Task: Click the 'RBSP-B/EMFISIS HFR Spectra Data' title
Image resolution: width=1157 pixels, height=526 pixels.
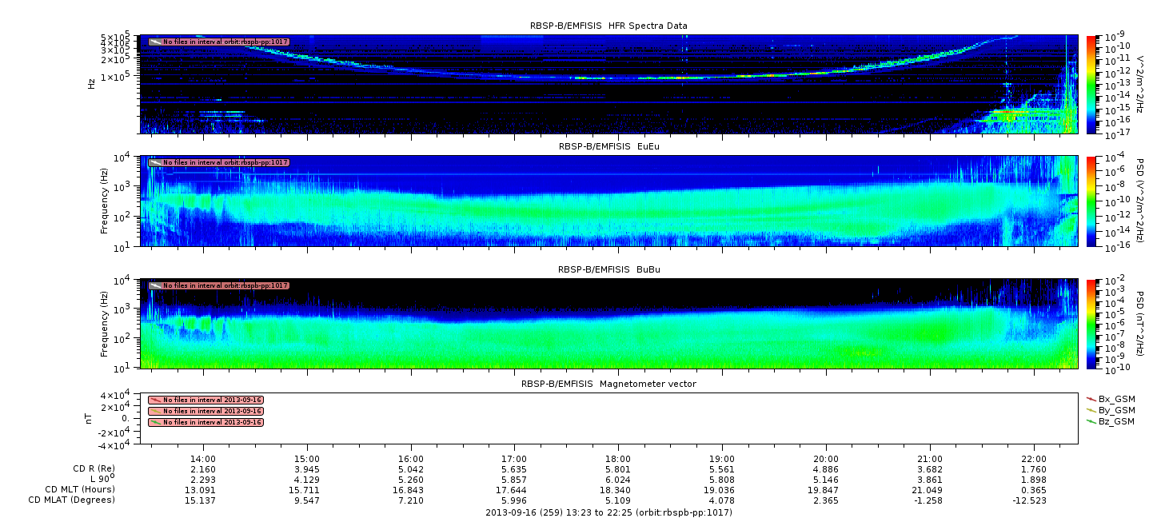Action: (608, 26)
